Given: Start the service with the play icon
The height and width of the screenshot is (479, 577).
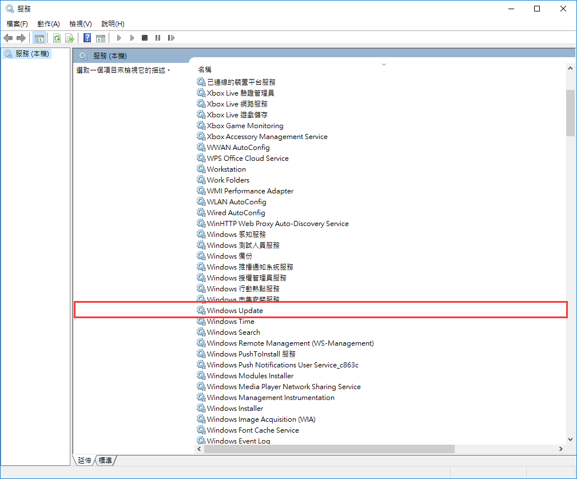Looking at the screenshot, I should (118, 38).
